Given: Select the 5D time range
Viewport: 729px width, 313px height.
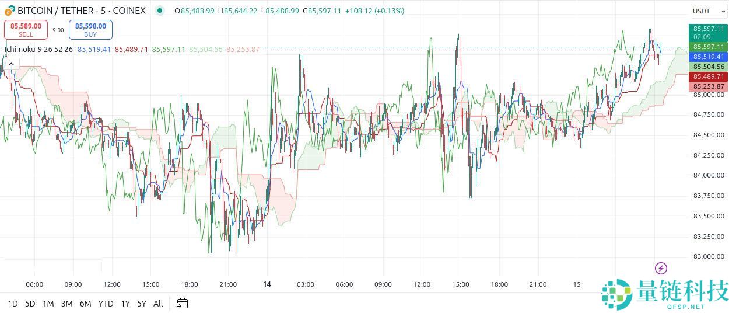Looking at the screenshot, I should click(30, 304).
